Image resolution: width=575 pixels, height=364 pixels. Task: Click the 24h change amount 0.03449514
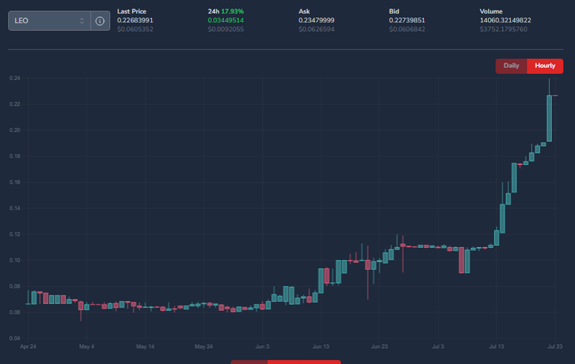click(x=226, y=20)
